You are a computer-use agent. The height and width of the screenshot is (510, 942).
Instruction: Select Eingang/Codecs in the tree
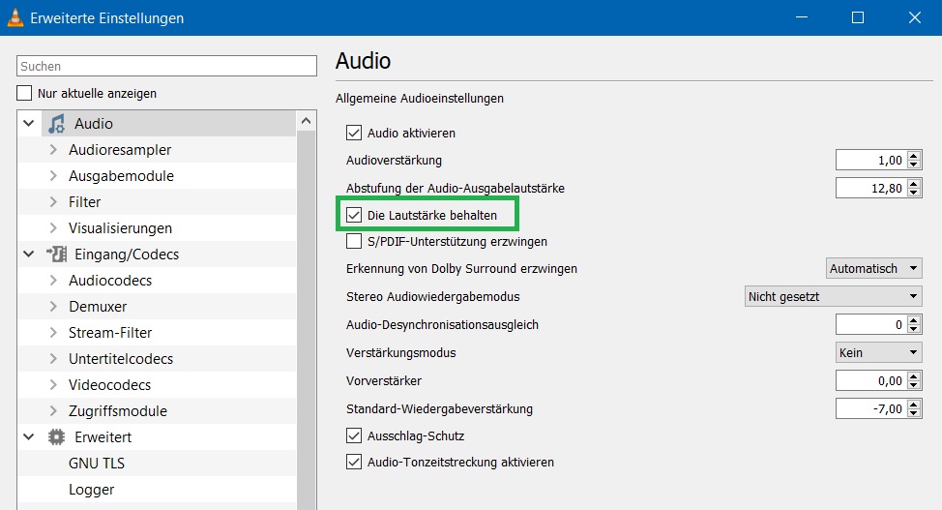coord(127,255)
